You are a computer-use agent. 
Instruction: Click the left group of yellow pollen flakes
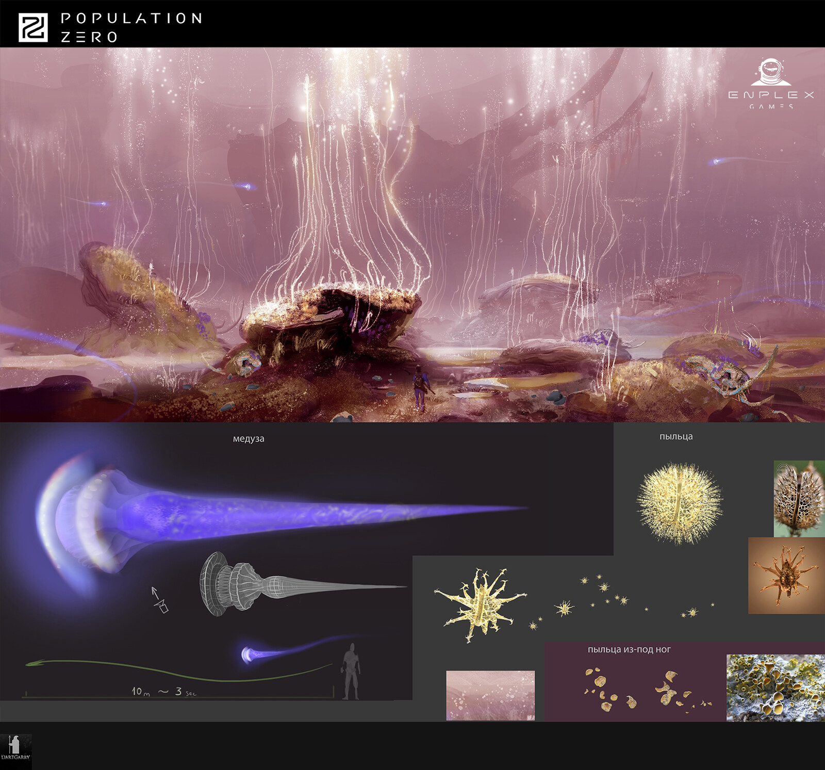pyautogui.click(x=610, y=690)
